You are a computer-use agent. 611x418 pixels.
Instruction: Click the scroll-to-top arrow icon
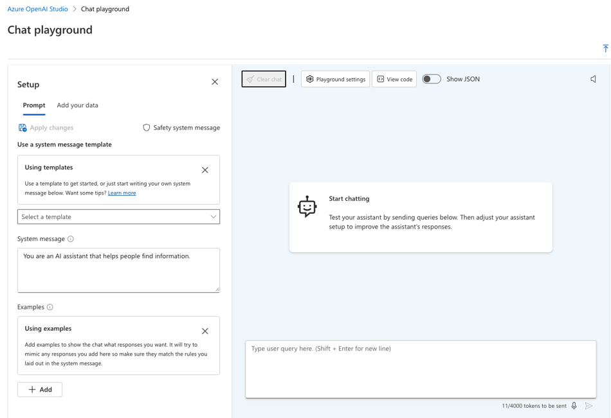pyautogui.click(x=605, y=49)
